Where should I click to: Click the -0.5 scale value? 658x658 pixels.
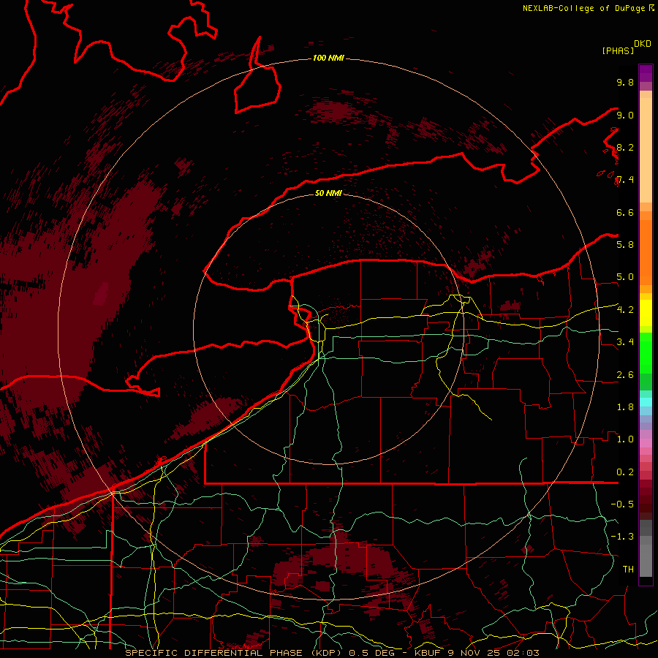pyautogui.click(x=622, y=504)
